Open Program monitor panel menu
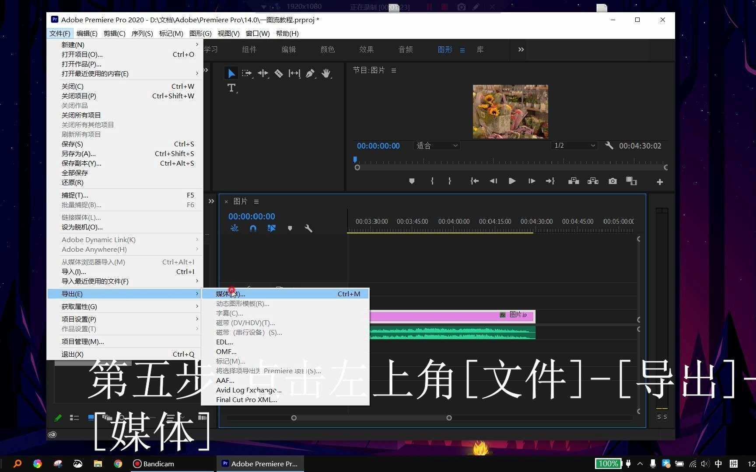 click(394, 70)
